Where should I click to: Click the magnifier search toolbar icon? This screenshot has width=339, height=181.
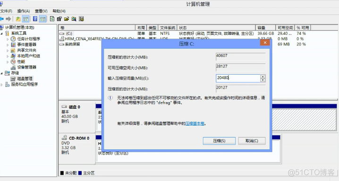[x=74, y=19]
